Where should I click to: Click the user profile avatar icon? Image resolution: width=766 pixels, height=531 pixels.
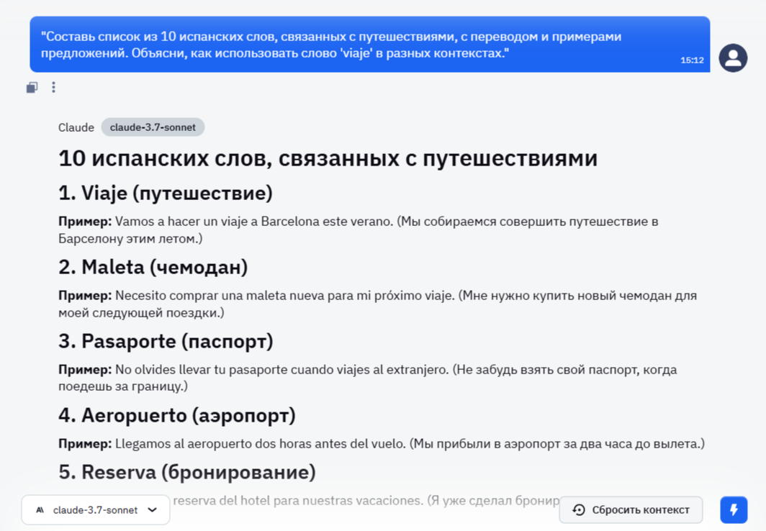(733, 58)
